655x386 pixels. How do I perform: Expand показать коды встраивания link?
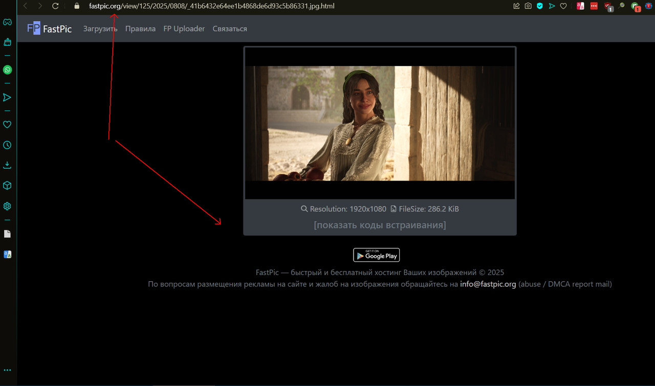(380, 225)
